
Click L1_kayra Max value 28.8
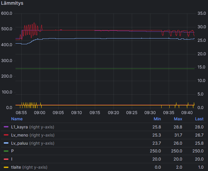tap(178, 127)
